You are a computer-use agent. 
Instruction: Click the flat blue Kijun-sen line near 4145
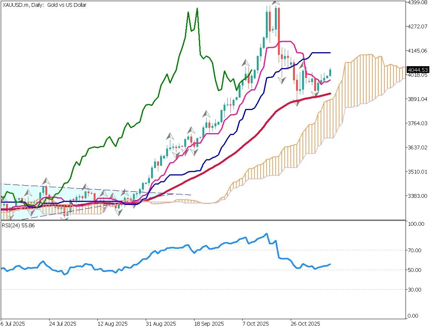(321, 53)
